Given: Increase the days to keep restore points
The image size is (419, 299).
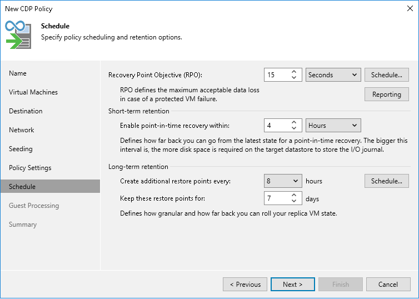Looking at the screenshot, I should 294,195.
